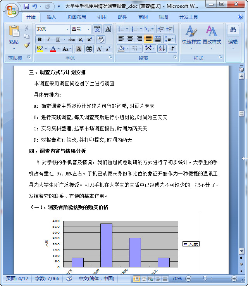Open numbering list dropdown arrow
Image resolution: width=248 pixels, height=286 pixels.
coord(141,29)
